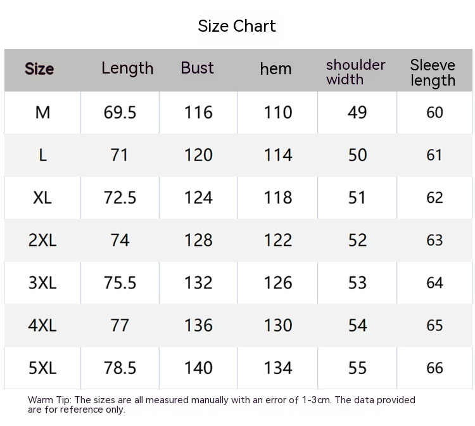Select the M size row label
The width and height of the screenshot is (475, 426).
[x=42, y=113]
